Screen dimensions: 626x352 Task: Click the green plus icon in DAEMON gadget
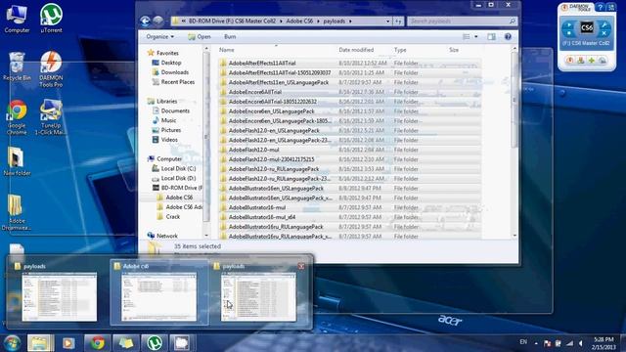pyautogui.click(x=592, y=61)
